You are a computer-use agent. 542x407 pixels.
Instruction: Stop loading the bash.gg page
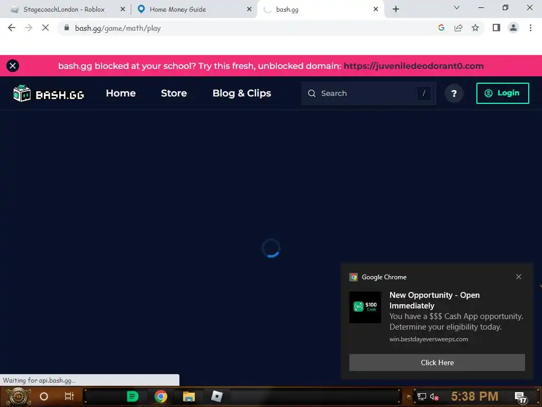[x=46, y=28]
